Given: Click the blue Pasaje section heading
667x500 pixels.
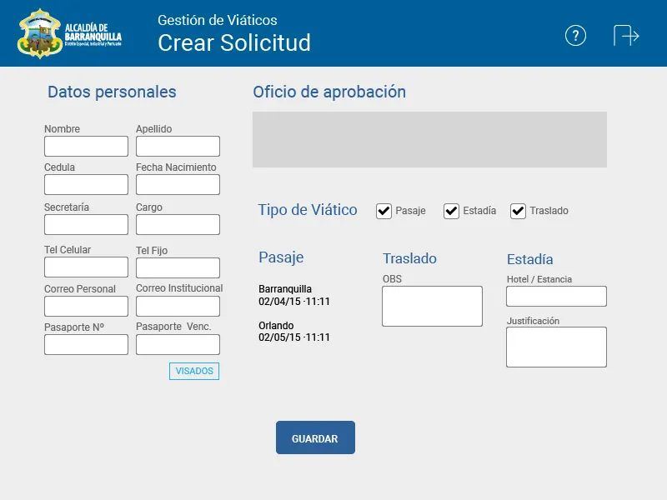Looking at the screenshot, I should pyautogui.click(x=281, y=257).
